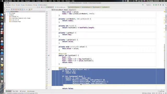Open the Structure panel settings gear
Screen dimensions: 167x94
(42, 7)
